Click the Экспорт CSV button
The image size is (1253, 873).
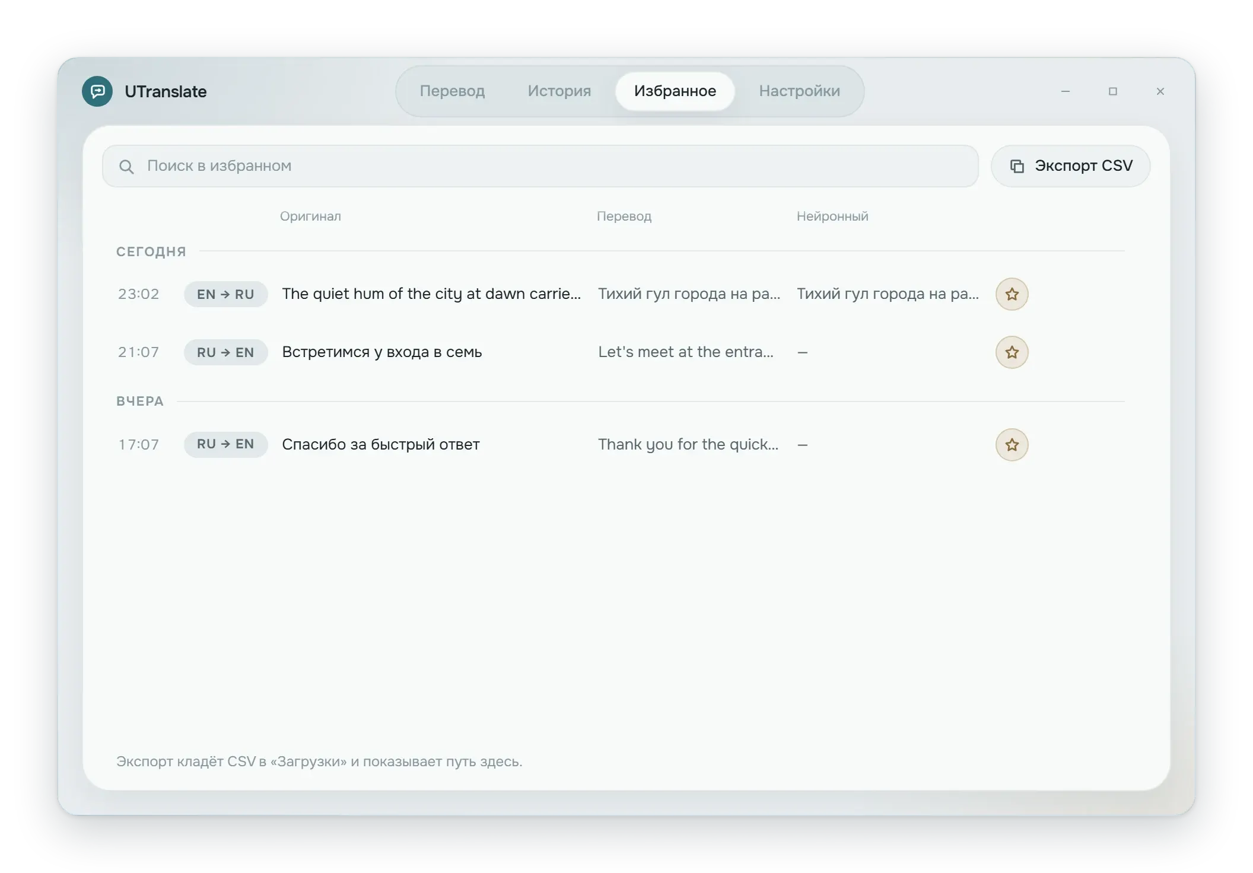(1070, 166)
